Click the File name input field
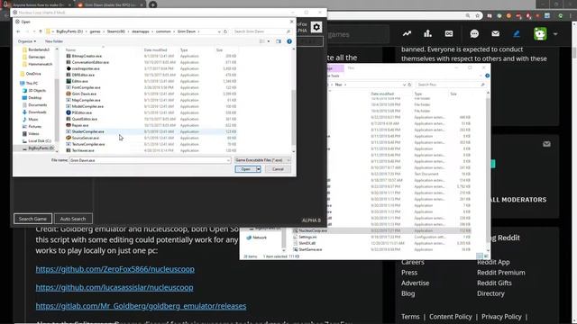 click(150, 160)
